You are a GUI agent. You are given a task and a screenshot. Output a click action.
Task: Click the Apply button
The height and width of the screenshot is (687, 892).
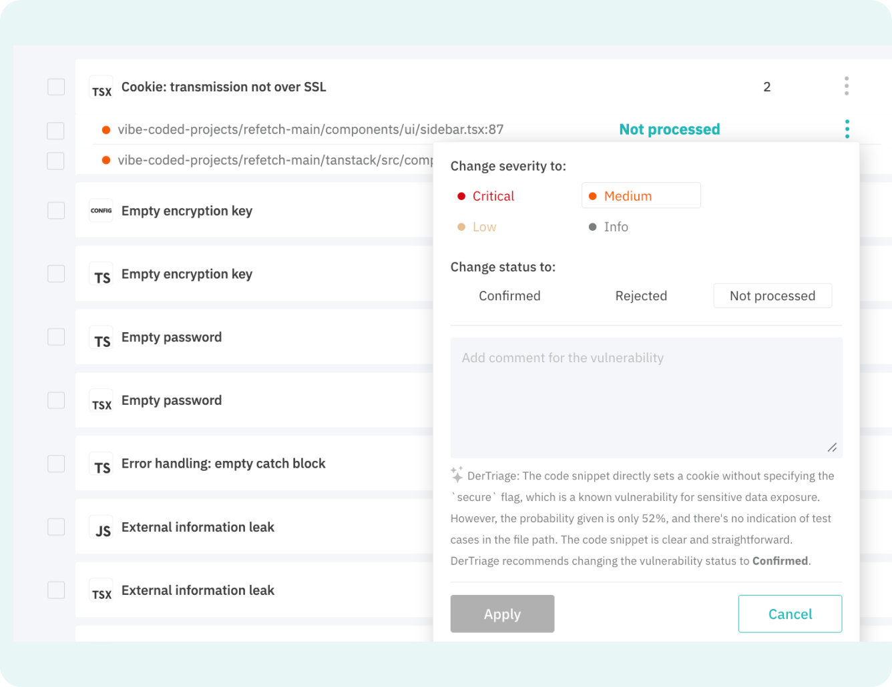tap(502, 614)
